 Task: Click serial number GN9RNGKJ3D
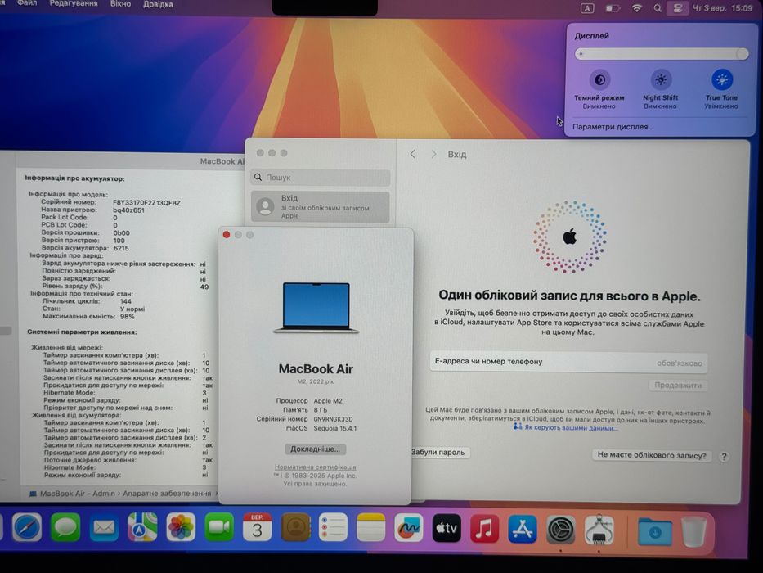pos(334,419)
